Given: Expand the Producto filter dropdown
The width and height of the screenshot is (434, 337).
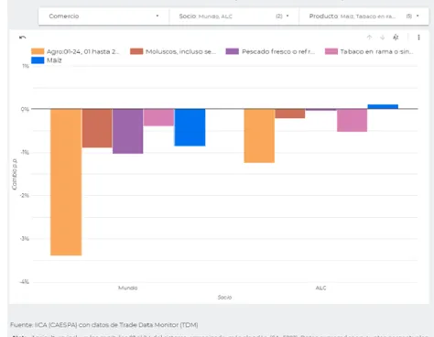Looking at the screenshot, I should tap(363, 16).
